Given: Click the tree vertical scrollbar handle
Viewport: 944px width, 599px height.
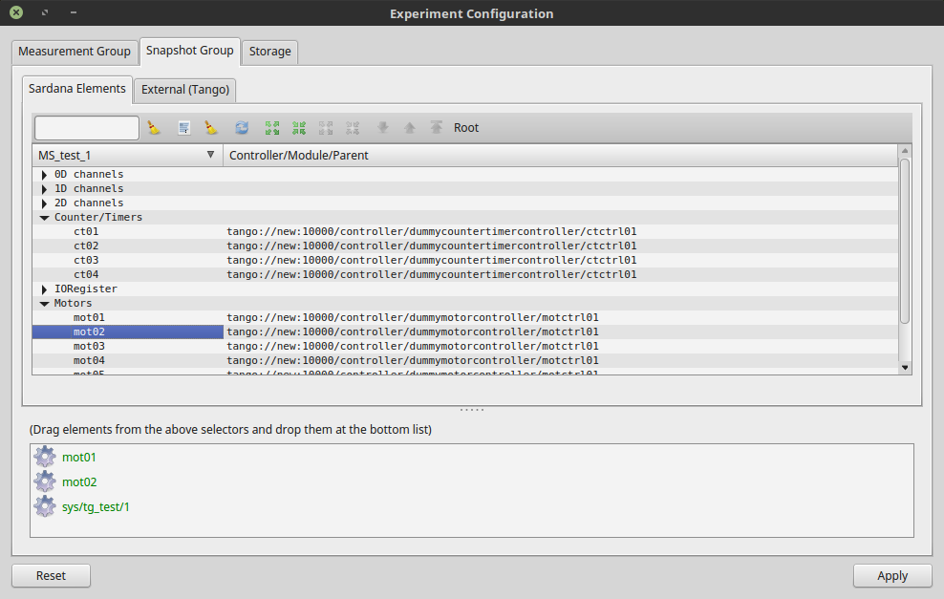Looking at the screenshot, I should (x=905, y=241).
